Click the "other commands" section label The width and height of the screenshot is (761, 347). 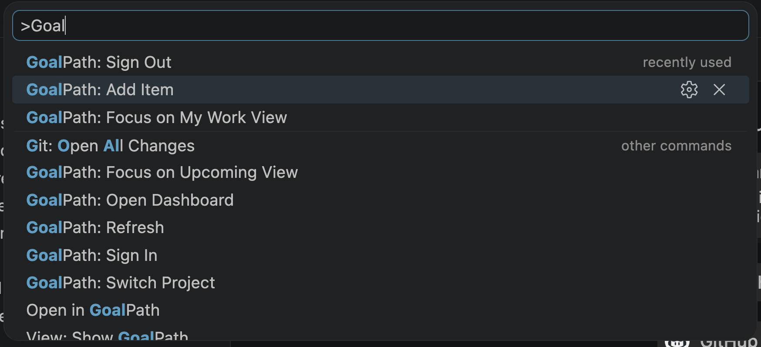676,146
